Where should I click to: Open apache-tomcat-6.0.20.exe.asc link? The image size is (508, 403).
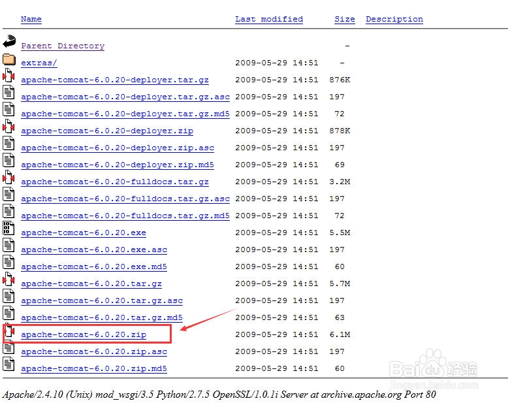[94, 250]
